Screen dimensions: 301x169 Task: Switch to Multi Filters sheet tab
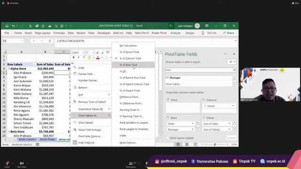pos(48,139)
